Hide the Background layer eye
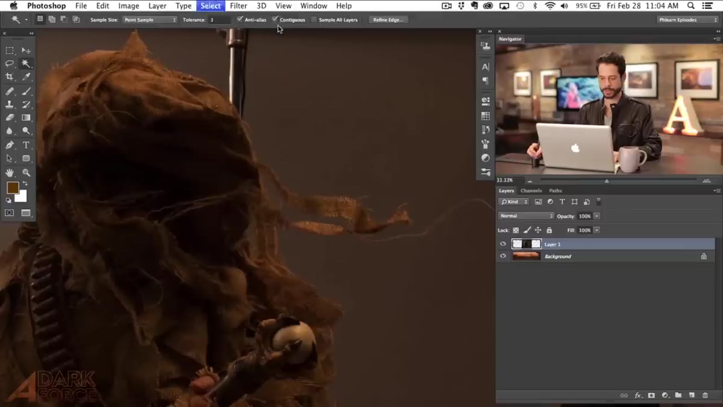This screenshot has height=407, width=723. (503, 256)
